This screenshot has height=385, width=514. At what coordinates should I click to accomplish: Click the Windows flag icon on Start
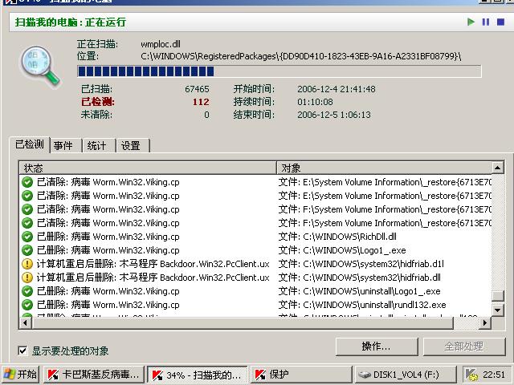(x=9, y=375)
